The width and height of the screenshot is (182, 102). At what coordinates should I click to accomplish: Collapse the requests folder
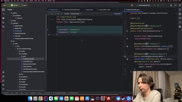(x=9, y=23)
